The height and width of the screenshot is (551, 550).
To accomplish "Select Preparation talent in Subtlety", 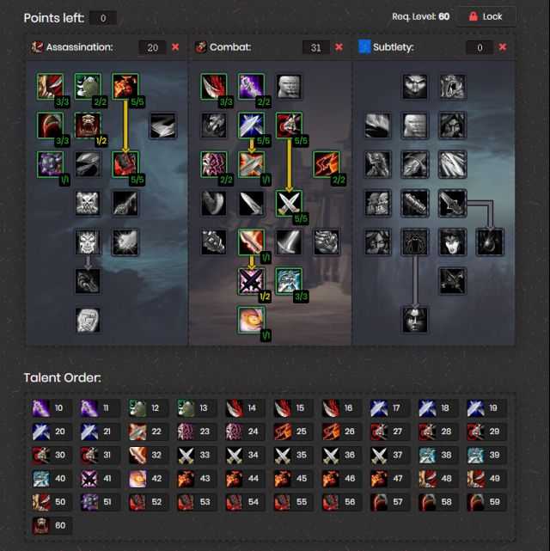I will click(415, 242).
